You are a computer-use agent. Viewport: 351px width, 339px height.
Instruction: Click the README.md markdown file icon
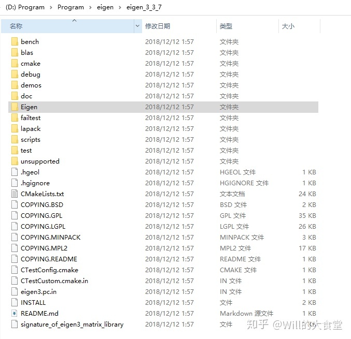15,313
